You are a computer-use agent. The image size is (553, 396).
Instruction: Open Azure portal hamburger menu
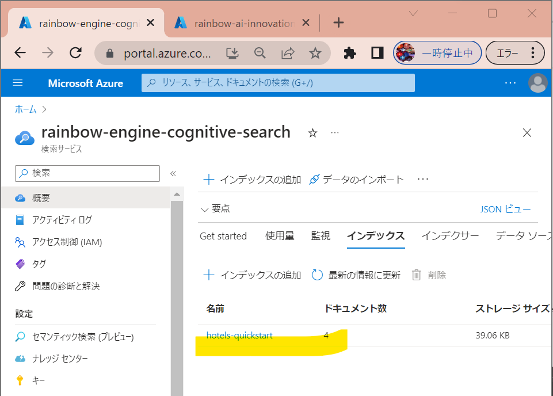click(18, 83)
